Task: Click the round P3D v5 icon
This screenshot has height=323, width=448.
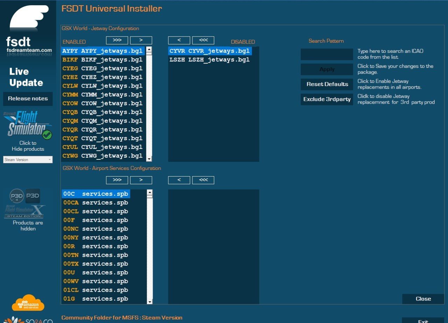Action: point(17,196)
